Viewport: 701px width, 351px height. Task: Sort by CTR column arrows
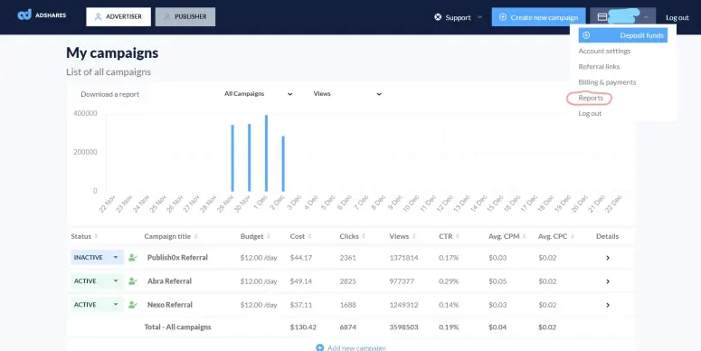[458, 236]
